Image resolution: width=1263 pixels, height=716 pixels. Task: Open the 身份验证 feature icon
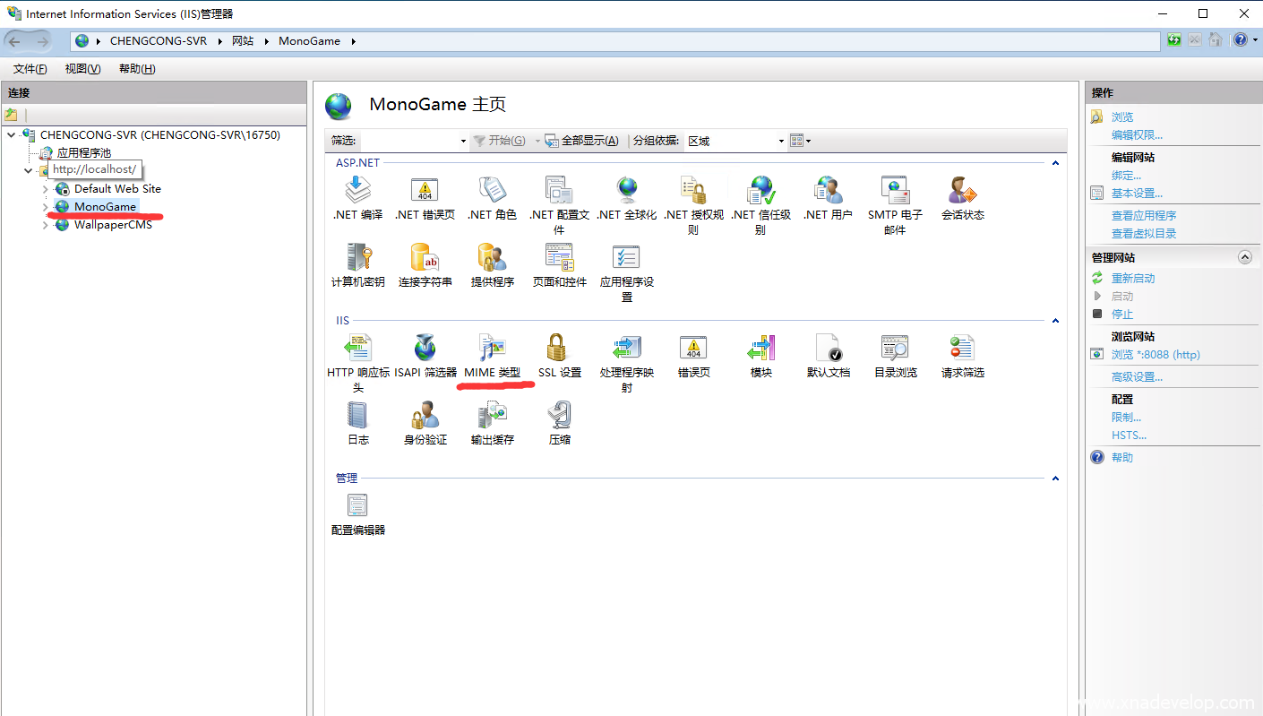[x=425, y=416]
